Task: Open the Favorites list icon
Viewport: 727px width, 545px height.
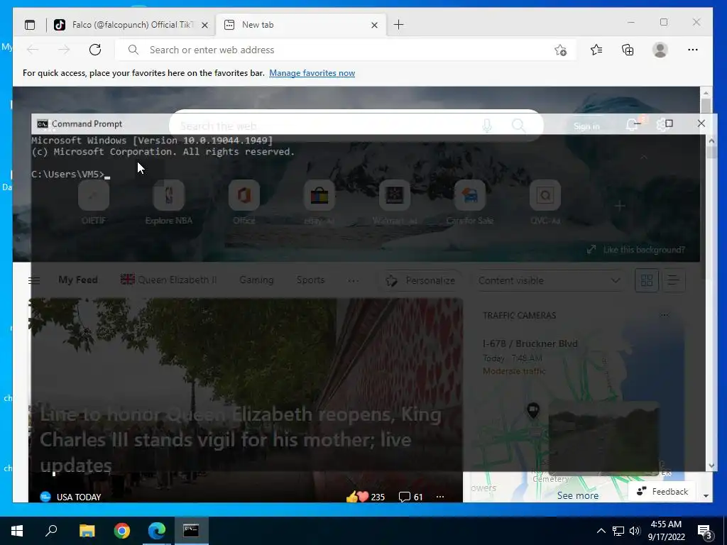Action: (x=596, y=50)
